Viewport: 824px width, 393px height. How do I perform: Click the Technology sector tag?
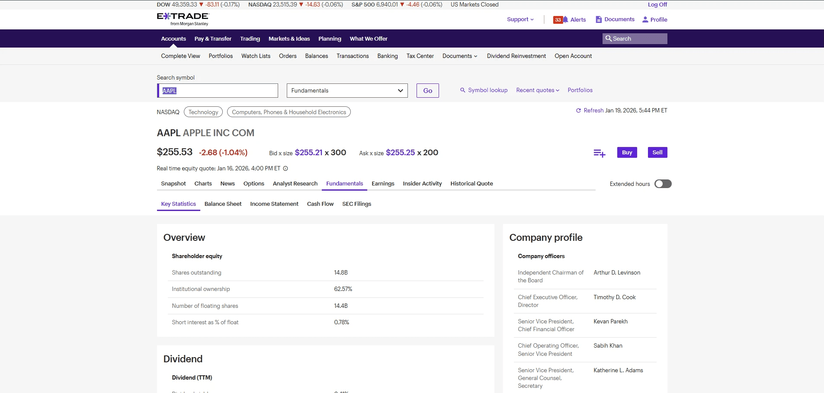203,112
